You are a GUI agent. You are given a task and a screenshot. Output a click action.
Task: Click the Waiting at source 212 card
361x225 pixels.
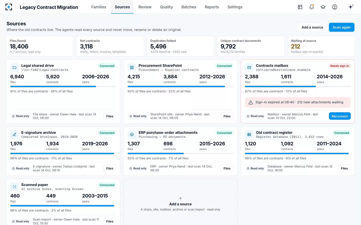[321, 46]
